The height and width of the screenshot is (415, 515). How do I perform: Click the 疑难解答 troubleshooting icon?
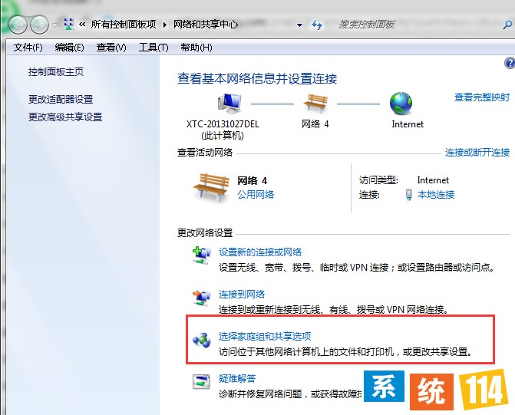click(201, 381)
